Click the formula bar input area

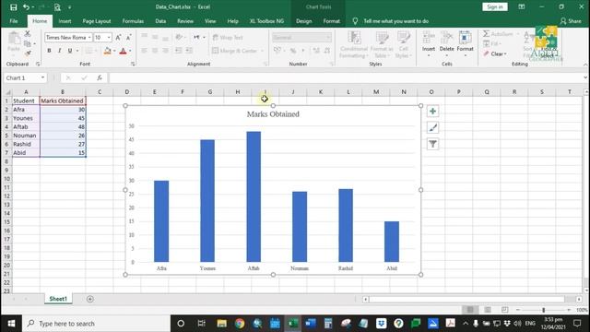point(347,77)
